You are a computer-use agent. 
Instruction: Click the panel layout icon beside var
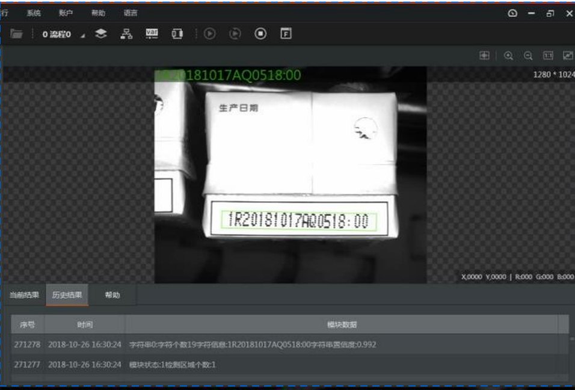coord(177,34)
